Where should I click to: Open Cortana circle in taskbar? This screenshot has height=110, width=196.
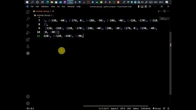click(37, 2)
